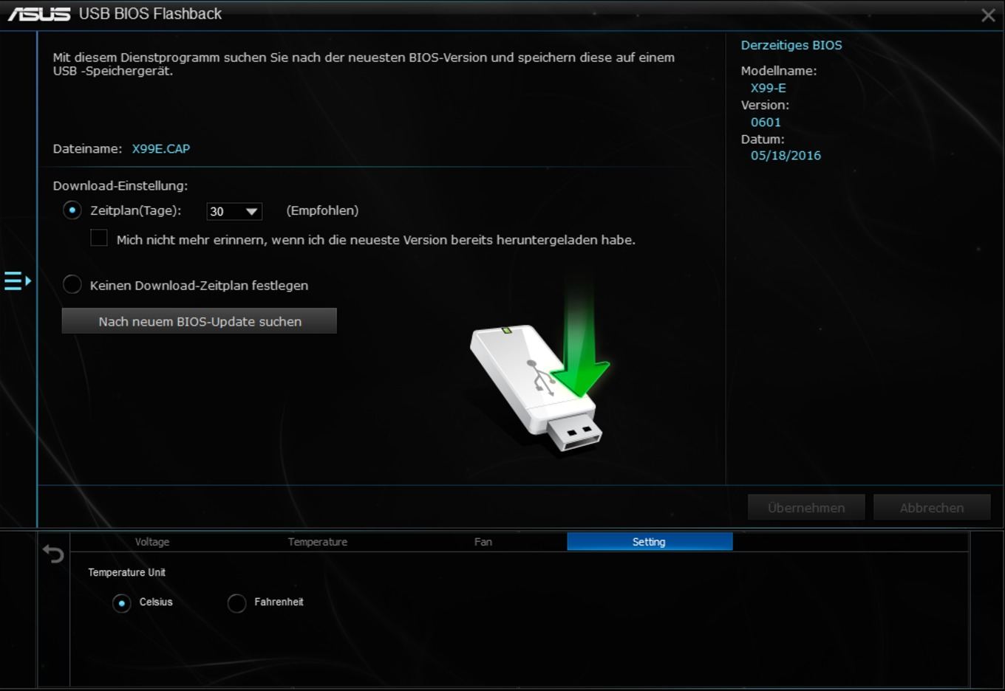This screenshot has height=691, width=1005.
Task: Click the ASUS logo in title bar
Action: (39, 14)
